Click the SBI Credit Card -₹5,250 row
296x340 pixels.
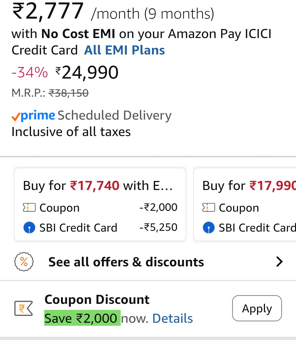(100, 227)
